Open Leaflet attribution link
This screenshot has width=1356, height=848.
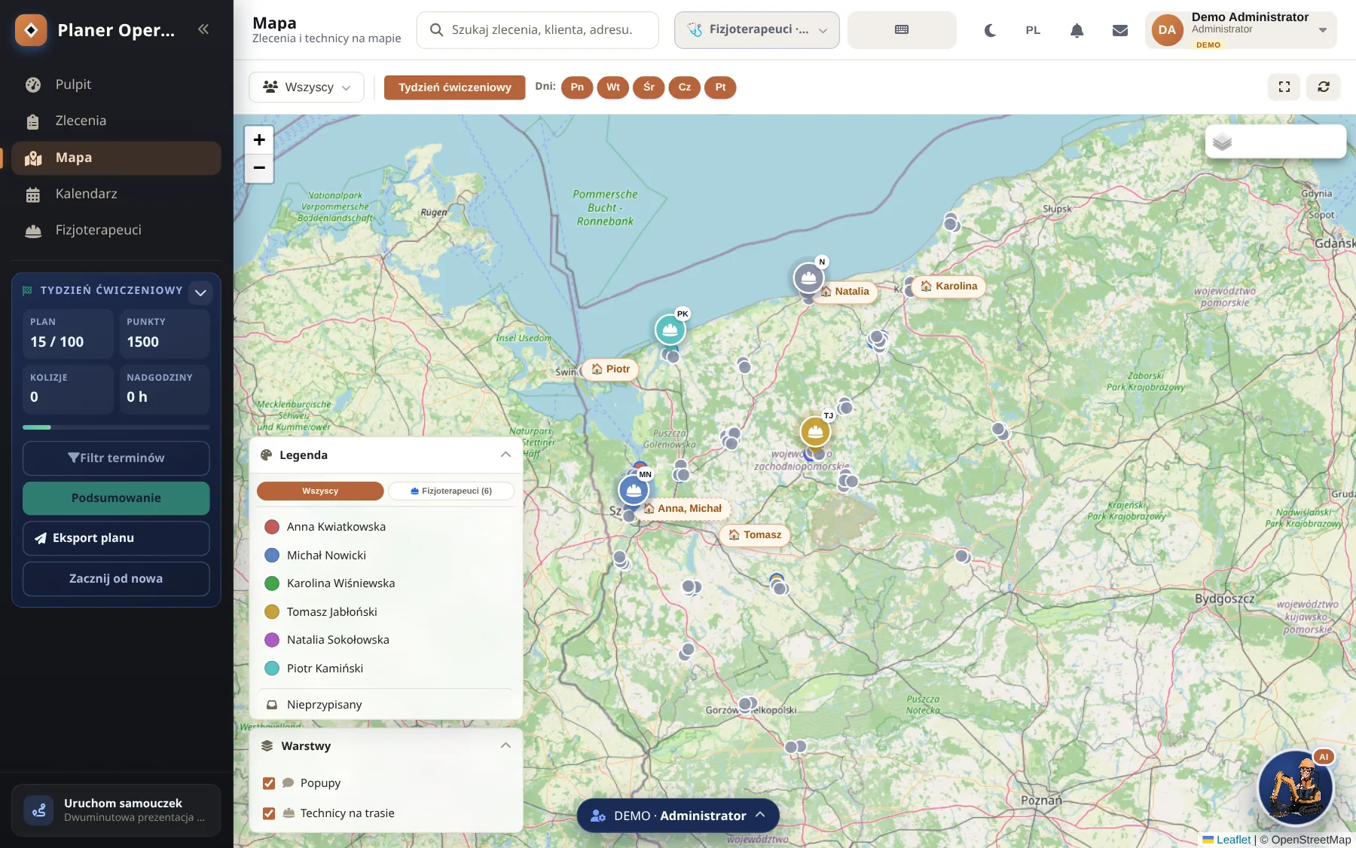pos(1227,840)
